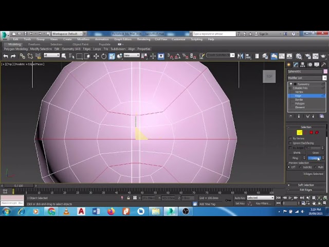Activate the Unlink Selection tool
This screenshot has width=329, height=247.
30,56
